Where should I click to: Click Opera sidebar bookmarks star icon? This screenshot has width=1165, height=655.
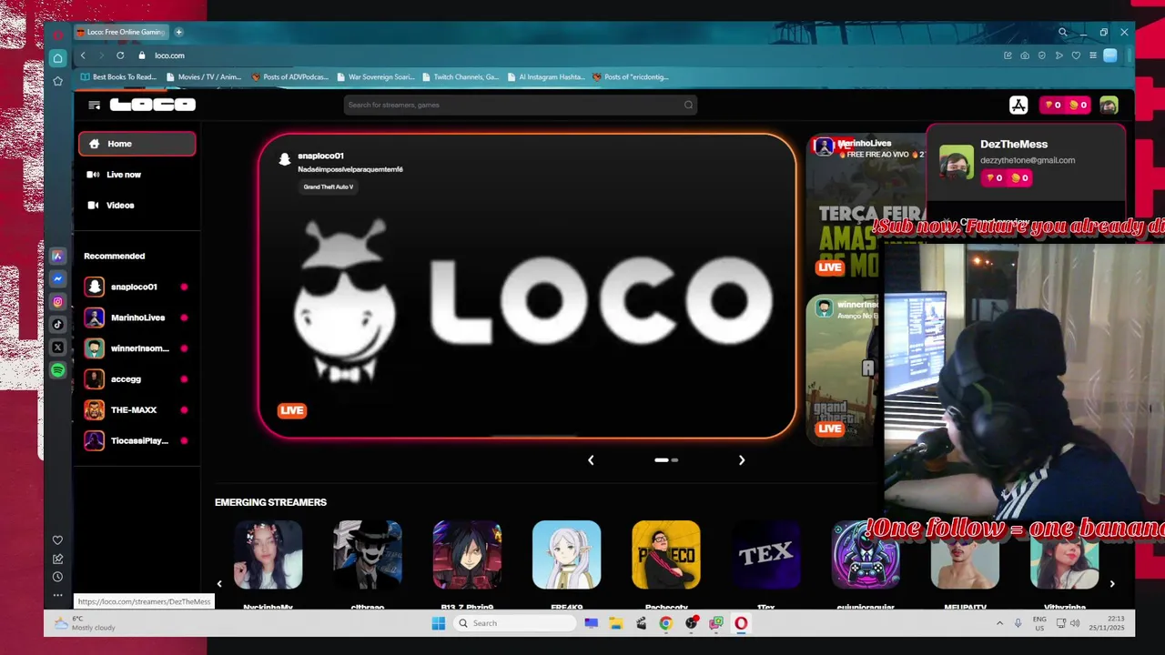(57, 81)
